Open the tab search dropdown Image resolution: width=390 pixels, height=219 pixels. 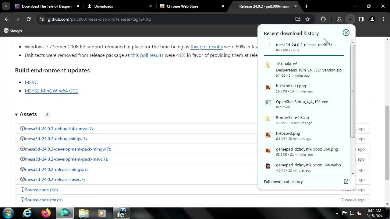click(x=6, y=6)
